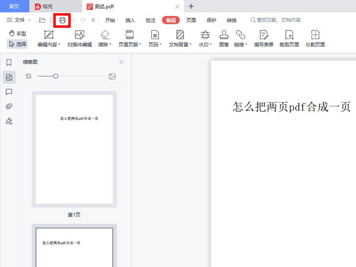Open the 水印 dropdown arrow
This screenshot has width=356, height=267.
click(x=211, y=44)
